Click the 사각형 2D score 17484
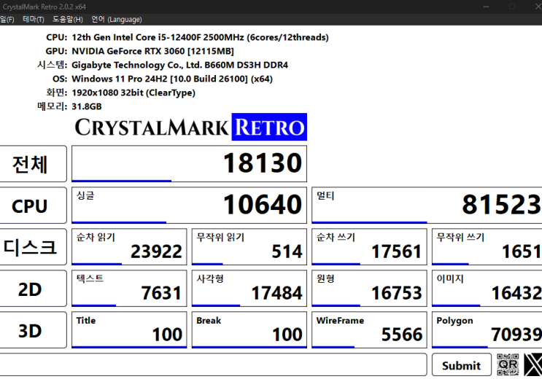 pyautogui.click(x=249, y=289)
